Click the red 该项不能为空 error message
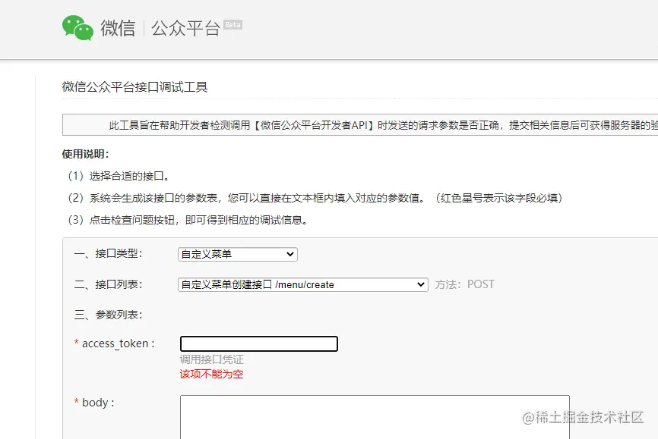Viewport: 658px width, 439px height. click(211, 374)
